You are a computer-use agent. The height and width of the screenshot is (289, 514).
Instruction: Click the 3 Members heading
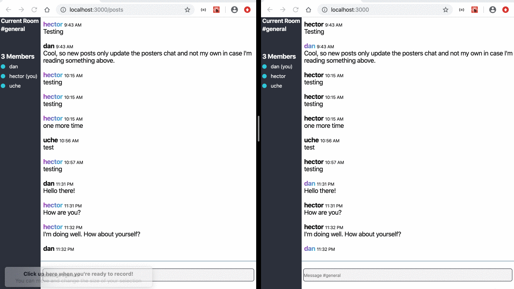[17, 56]
